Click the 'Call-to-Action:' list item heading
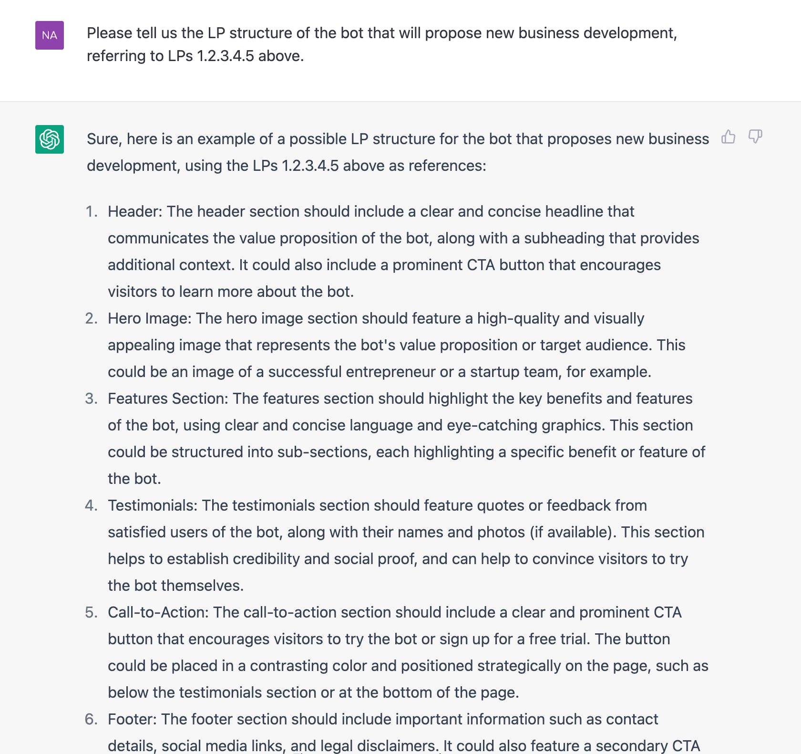801x754 pixels. click(x=158, y=612)
